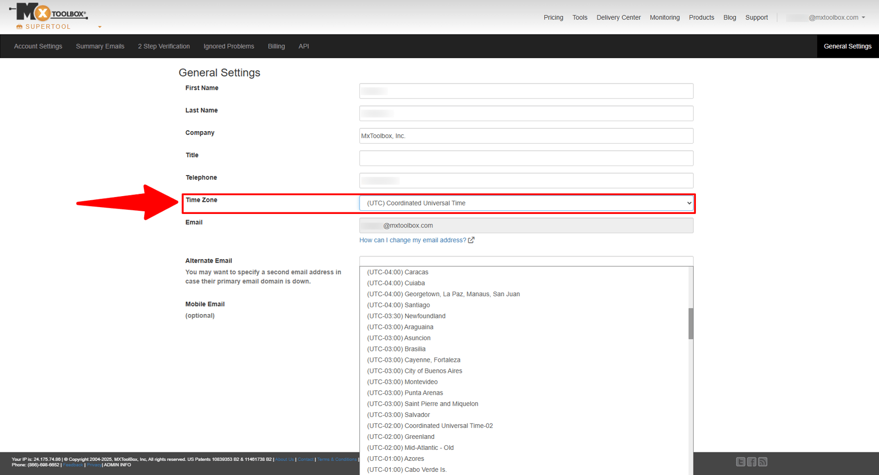Image resolution: width=879 pixels, height=475 pixels.
Task: Click the MxToolbox logo
Action: 48,12
